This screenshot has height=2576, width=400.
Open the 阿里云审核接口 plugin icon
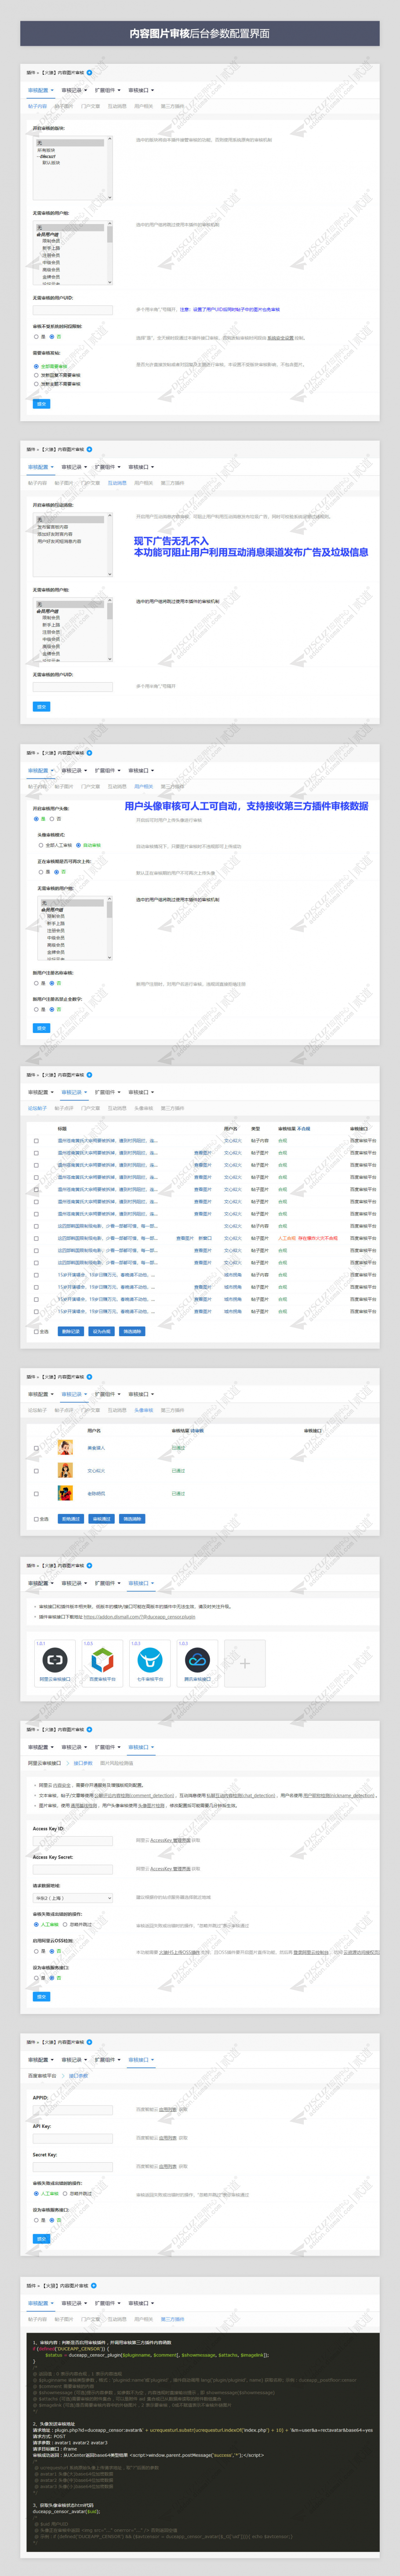[54, 1661]
